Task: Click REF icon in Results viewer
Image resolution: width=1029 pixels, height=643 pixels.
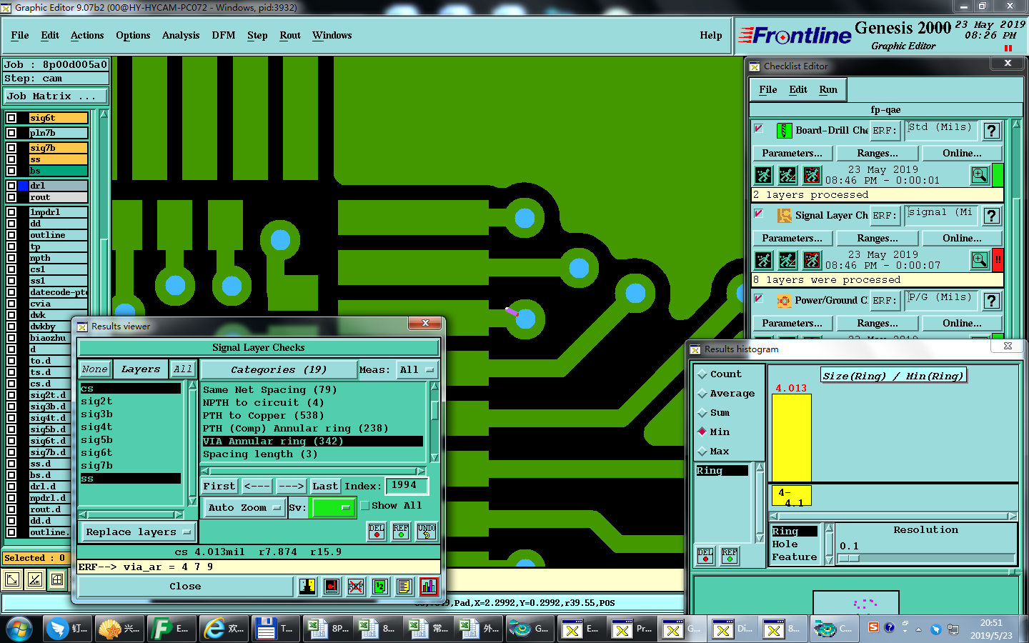Action: click(x=401, y=531)
